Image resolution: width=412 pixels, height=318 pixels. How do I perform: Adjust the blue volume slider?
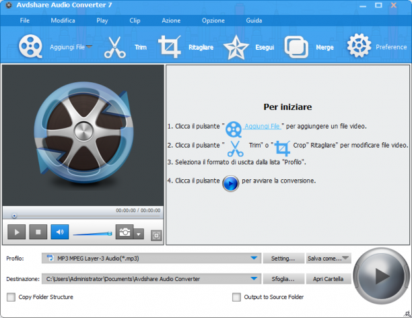pyautogui.click(x=92, y=234)
